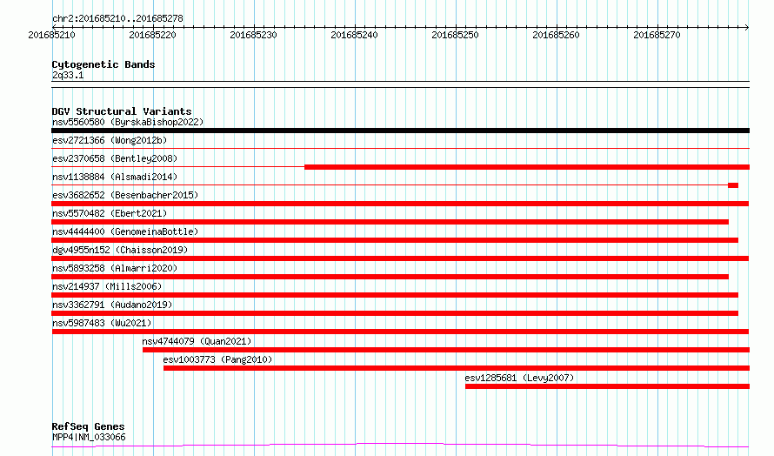Select variant label nsv4744079 (Quan2021)
The width and height of the screenshot is (774, 456).
point(197,341)
